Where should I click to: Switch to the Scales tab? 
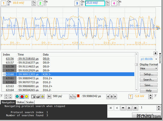30,102
